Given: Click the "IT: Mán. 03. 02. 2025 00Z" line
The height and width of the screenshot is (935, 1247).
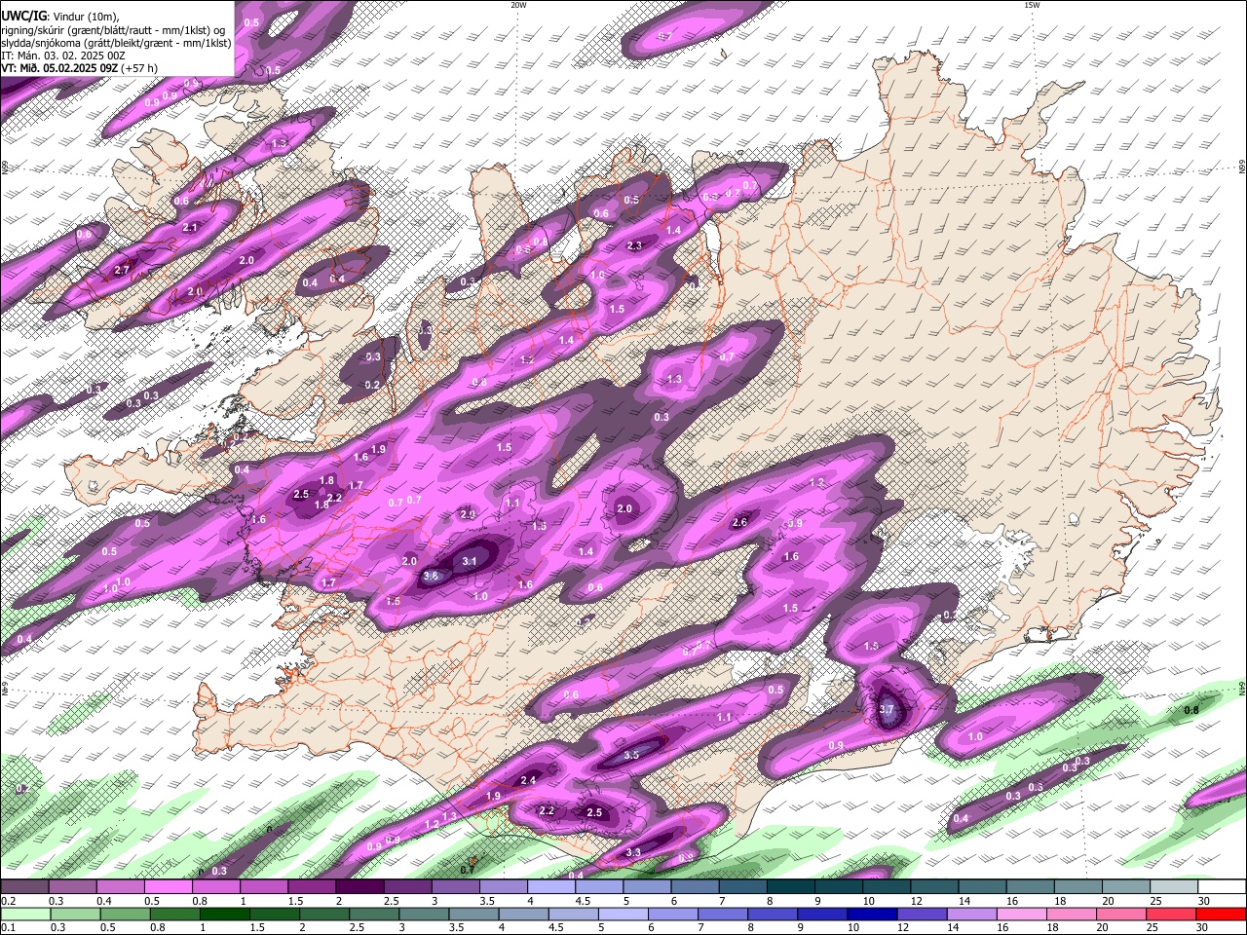Looking at the screenshot, I should coord(63,56).
